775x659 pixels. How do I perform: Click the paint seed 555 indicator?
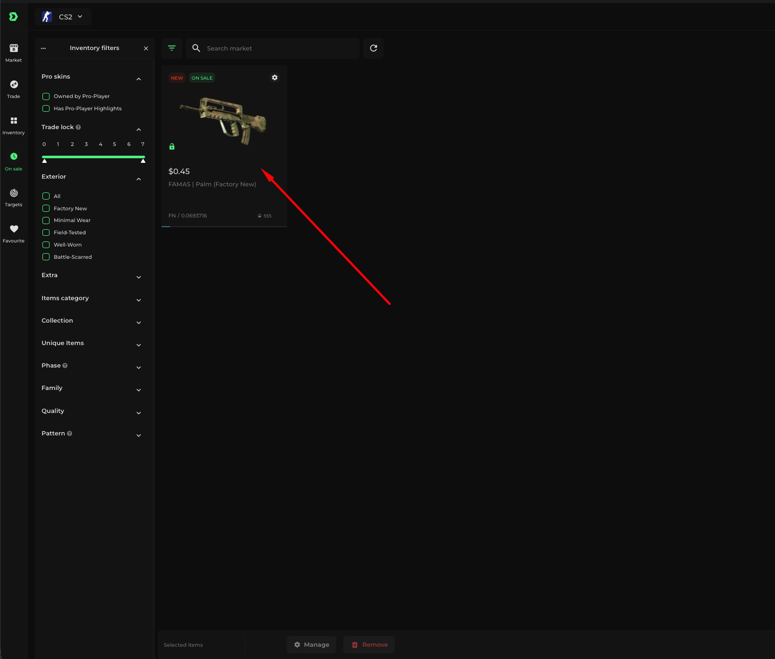point(265,216)
